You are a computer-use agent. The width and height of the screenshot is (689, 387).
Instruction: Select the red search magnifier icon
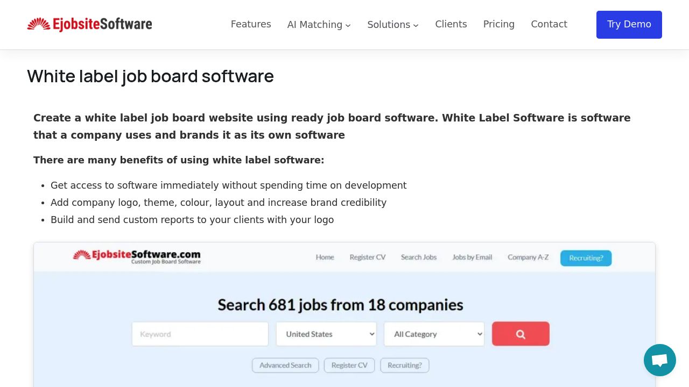(x=520, y=334)
